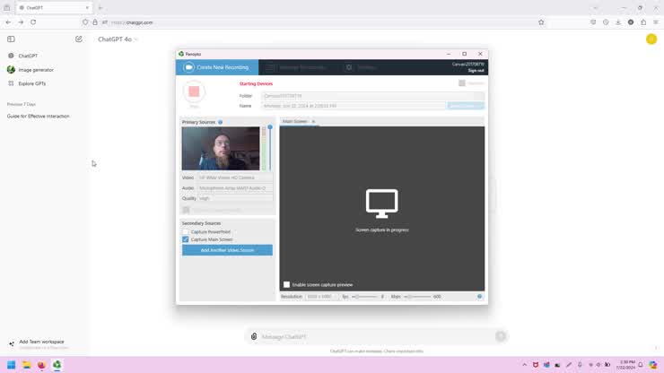The width and height of the screenshot is (664, 373).
Task: Open Image generator in the sidebar
Action: (x=36, y=70)
